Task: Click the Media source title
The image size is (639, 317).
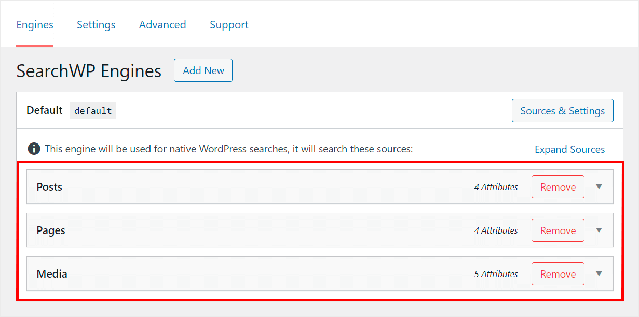Action: [x=52, y=274]
